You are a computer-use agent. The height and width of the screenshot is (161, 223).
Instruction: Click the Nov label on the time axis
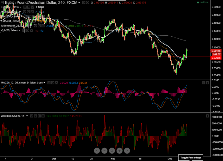(x=113, y=159)
